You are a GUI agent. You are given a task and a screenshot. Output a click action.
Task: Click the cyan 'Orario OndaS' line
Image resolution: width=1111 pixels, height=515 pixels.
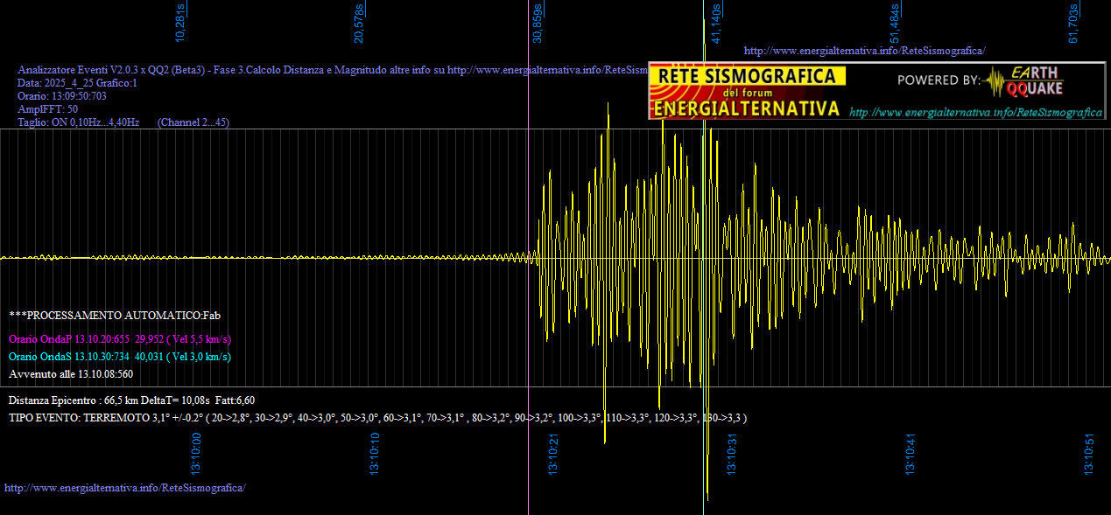[120, 356]
